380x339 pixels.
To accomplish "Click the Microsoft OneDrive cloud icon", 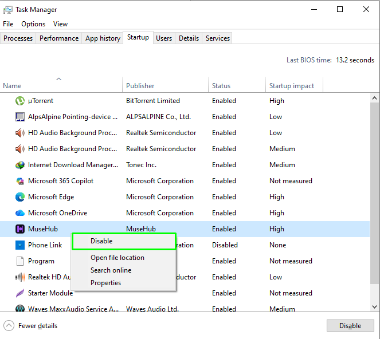I will [x=20, y=213].
